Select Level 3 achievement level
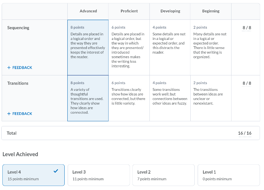Image resolution: width=264 pixels, height=190 pixels. 98,175
